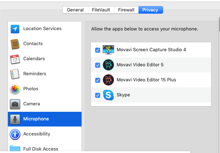Click the Location Services arrow icon

pyautogui.click(x=15, y=29)
